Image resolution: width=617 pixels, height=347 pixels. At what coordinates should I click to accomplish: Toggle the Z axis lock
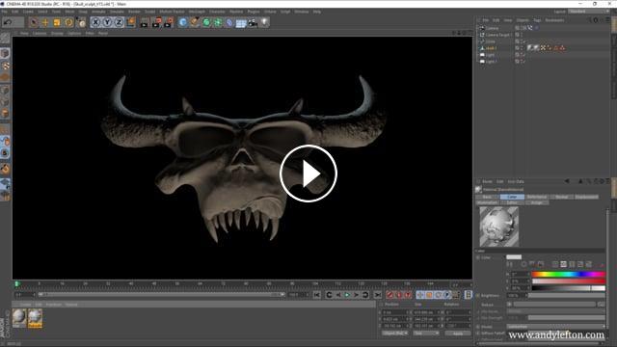119,22
